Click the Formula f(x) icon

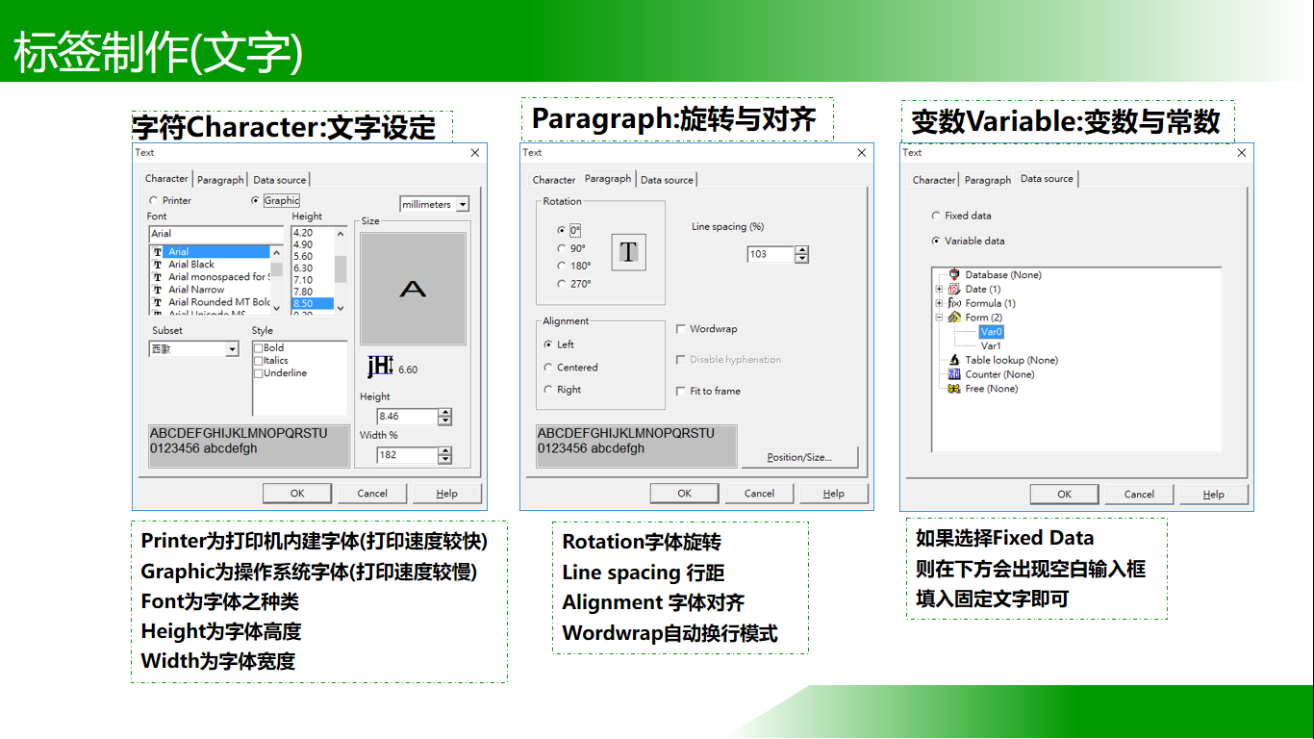coord(954,302)
